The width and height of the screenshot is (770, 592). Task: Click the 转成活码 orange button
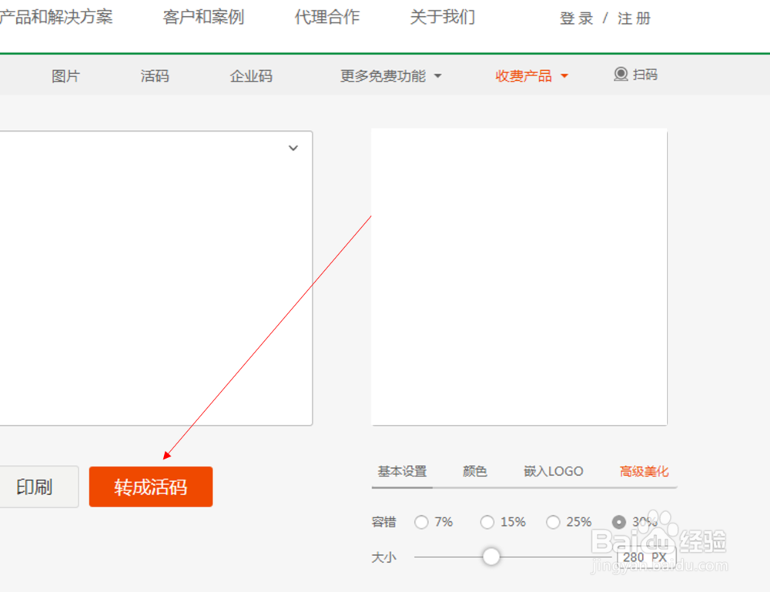(151, 487)
